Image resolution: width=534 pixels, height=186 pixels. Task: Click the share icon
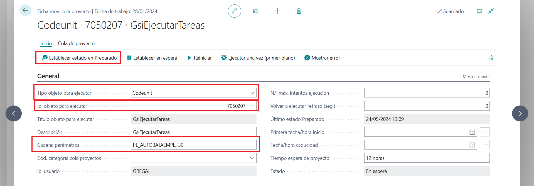pos(256,11)
